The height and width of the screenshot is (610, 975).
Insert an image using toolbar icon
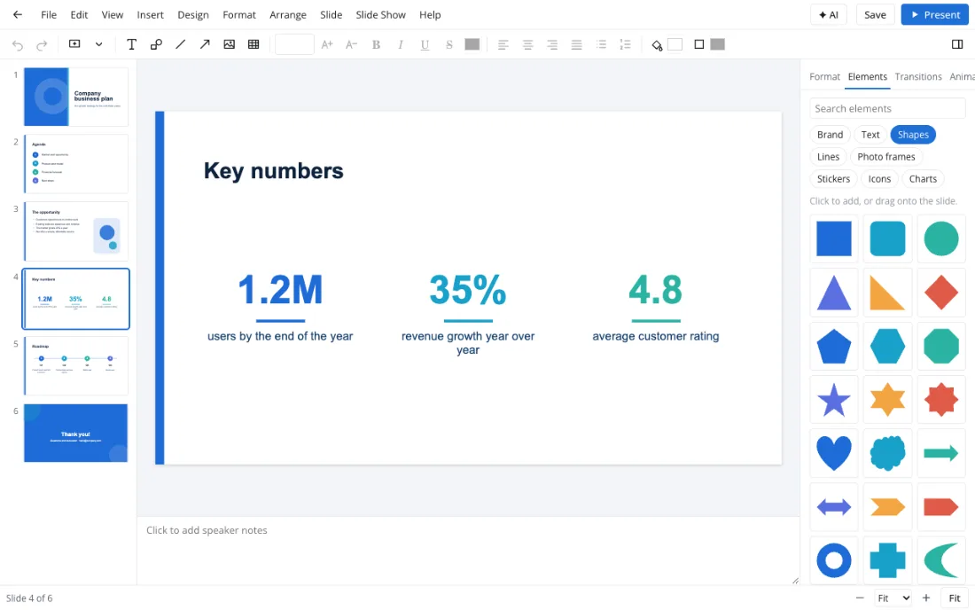(x=229, y=44)
